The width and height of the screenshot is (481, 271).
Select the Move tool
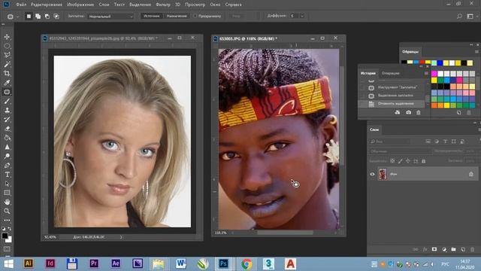(x=7, y=37)
